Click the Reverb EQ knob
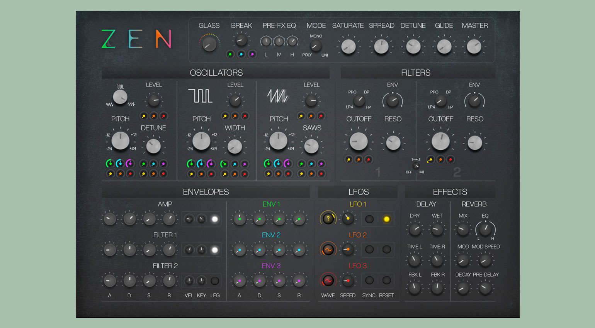Image resolution: width=595 pixels, height=328 pixels. point(485,230)
